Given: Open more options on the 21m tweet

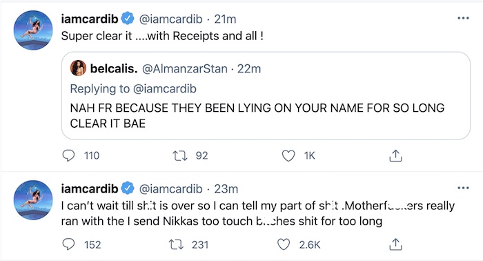Looking at the screenshot, I should point(463,19).
